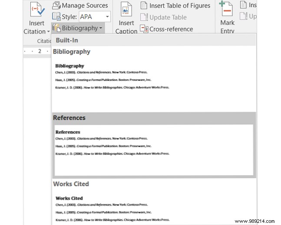Click the Works Cited gallery section title
Image resolution: width=281 pixels, height=225 pixels.
tap(71, 184)
